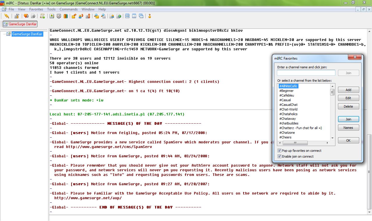This screenshot has width=372, height=221.
Task: Select #Casual in the channel list
Action: 285,100
